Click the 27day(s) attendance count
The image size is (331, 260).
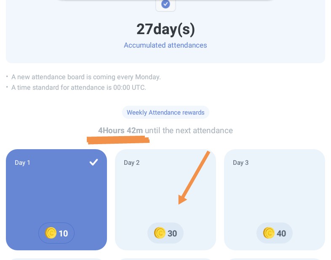tap(165, 29)
